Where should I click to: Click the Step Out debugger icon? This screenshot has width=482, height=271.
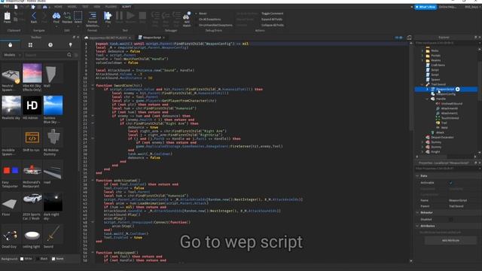point(176,16)
